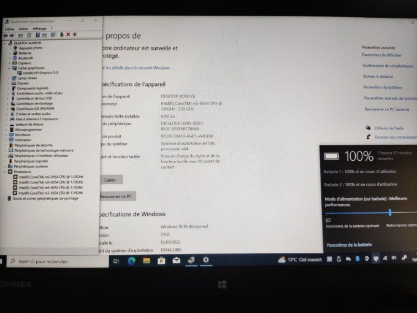417x313 pixels.
Task: Launch Microsoft Edge from the taskbar
Action: click(x=132, y=261)
